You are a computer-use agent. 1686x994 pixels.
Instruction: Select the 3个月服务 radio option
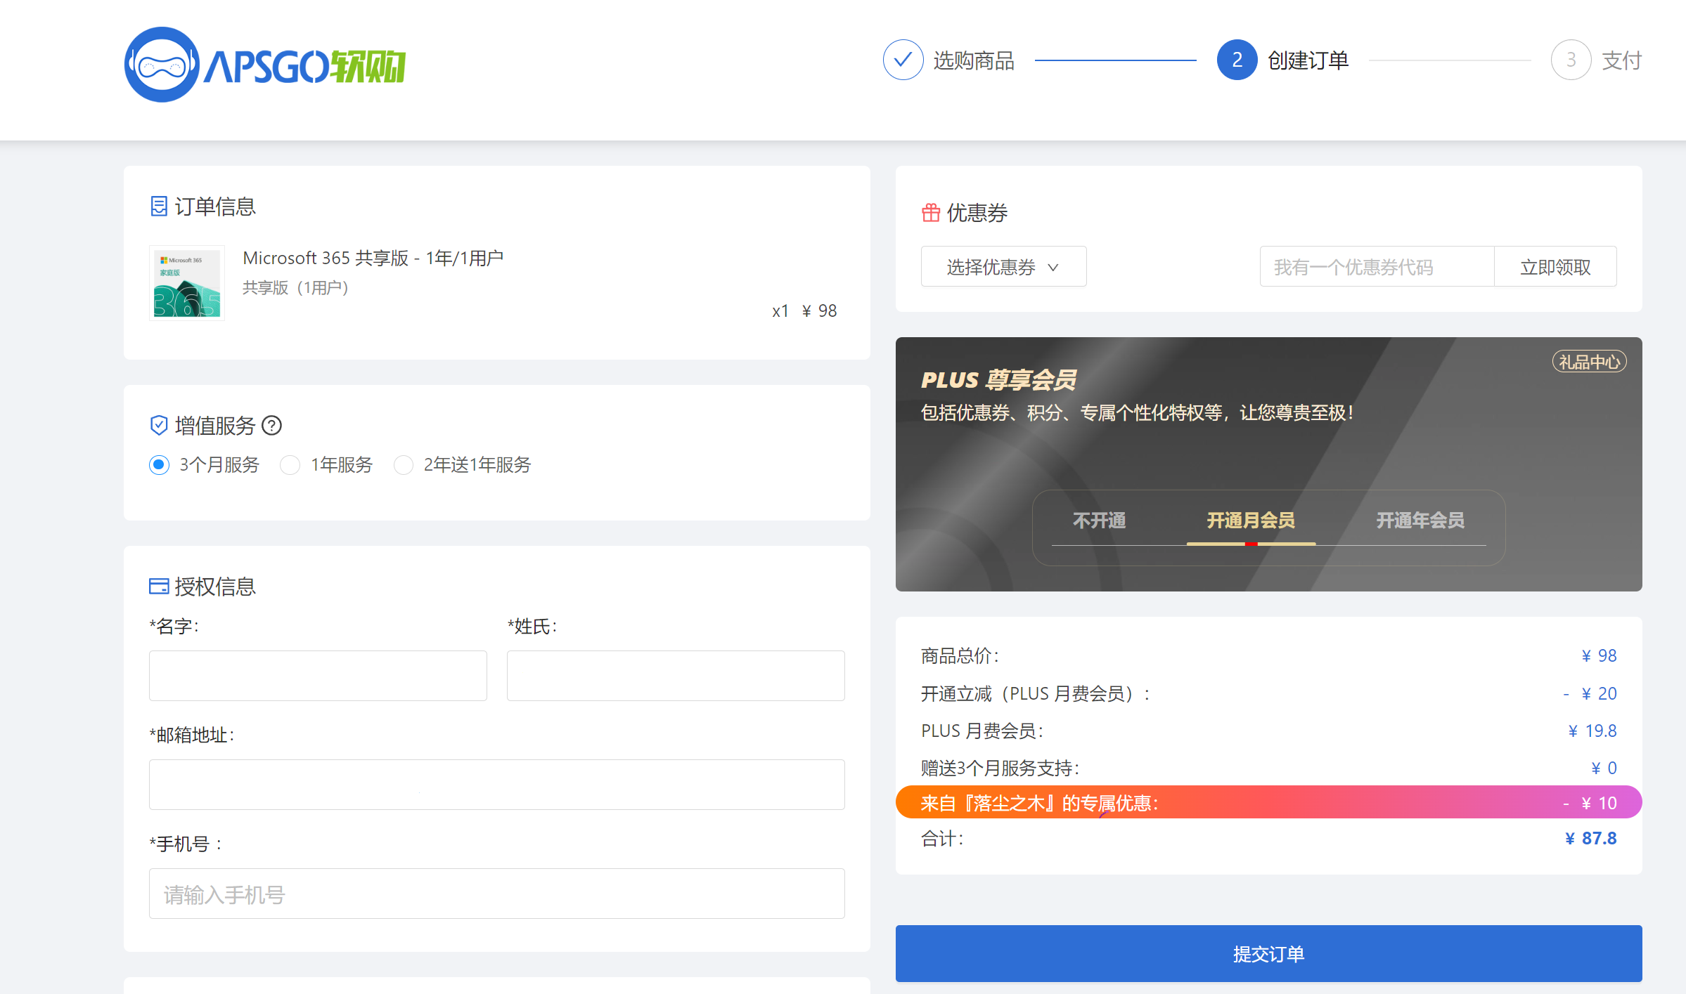coord(159,464)
